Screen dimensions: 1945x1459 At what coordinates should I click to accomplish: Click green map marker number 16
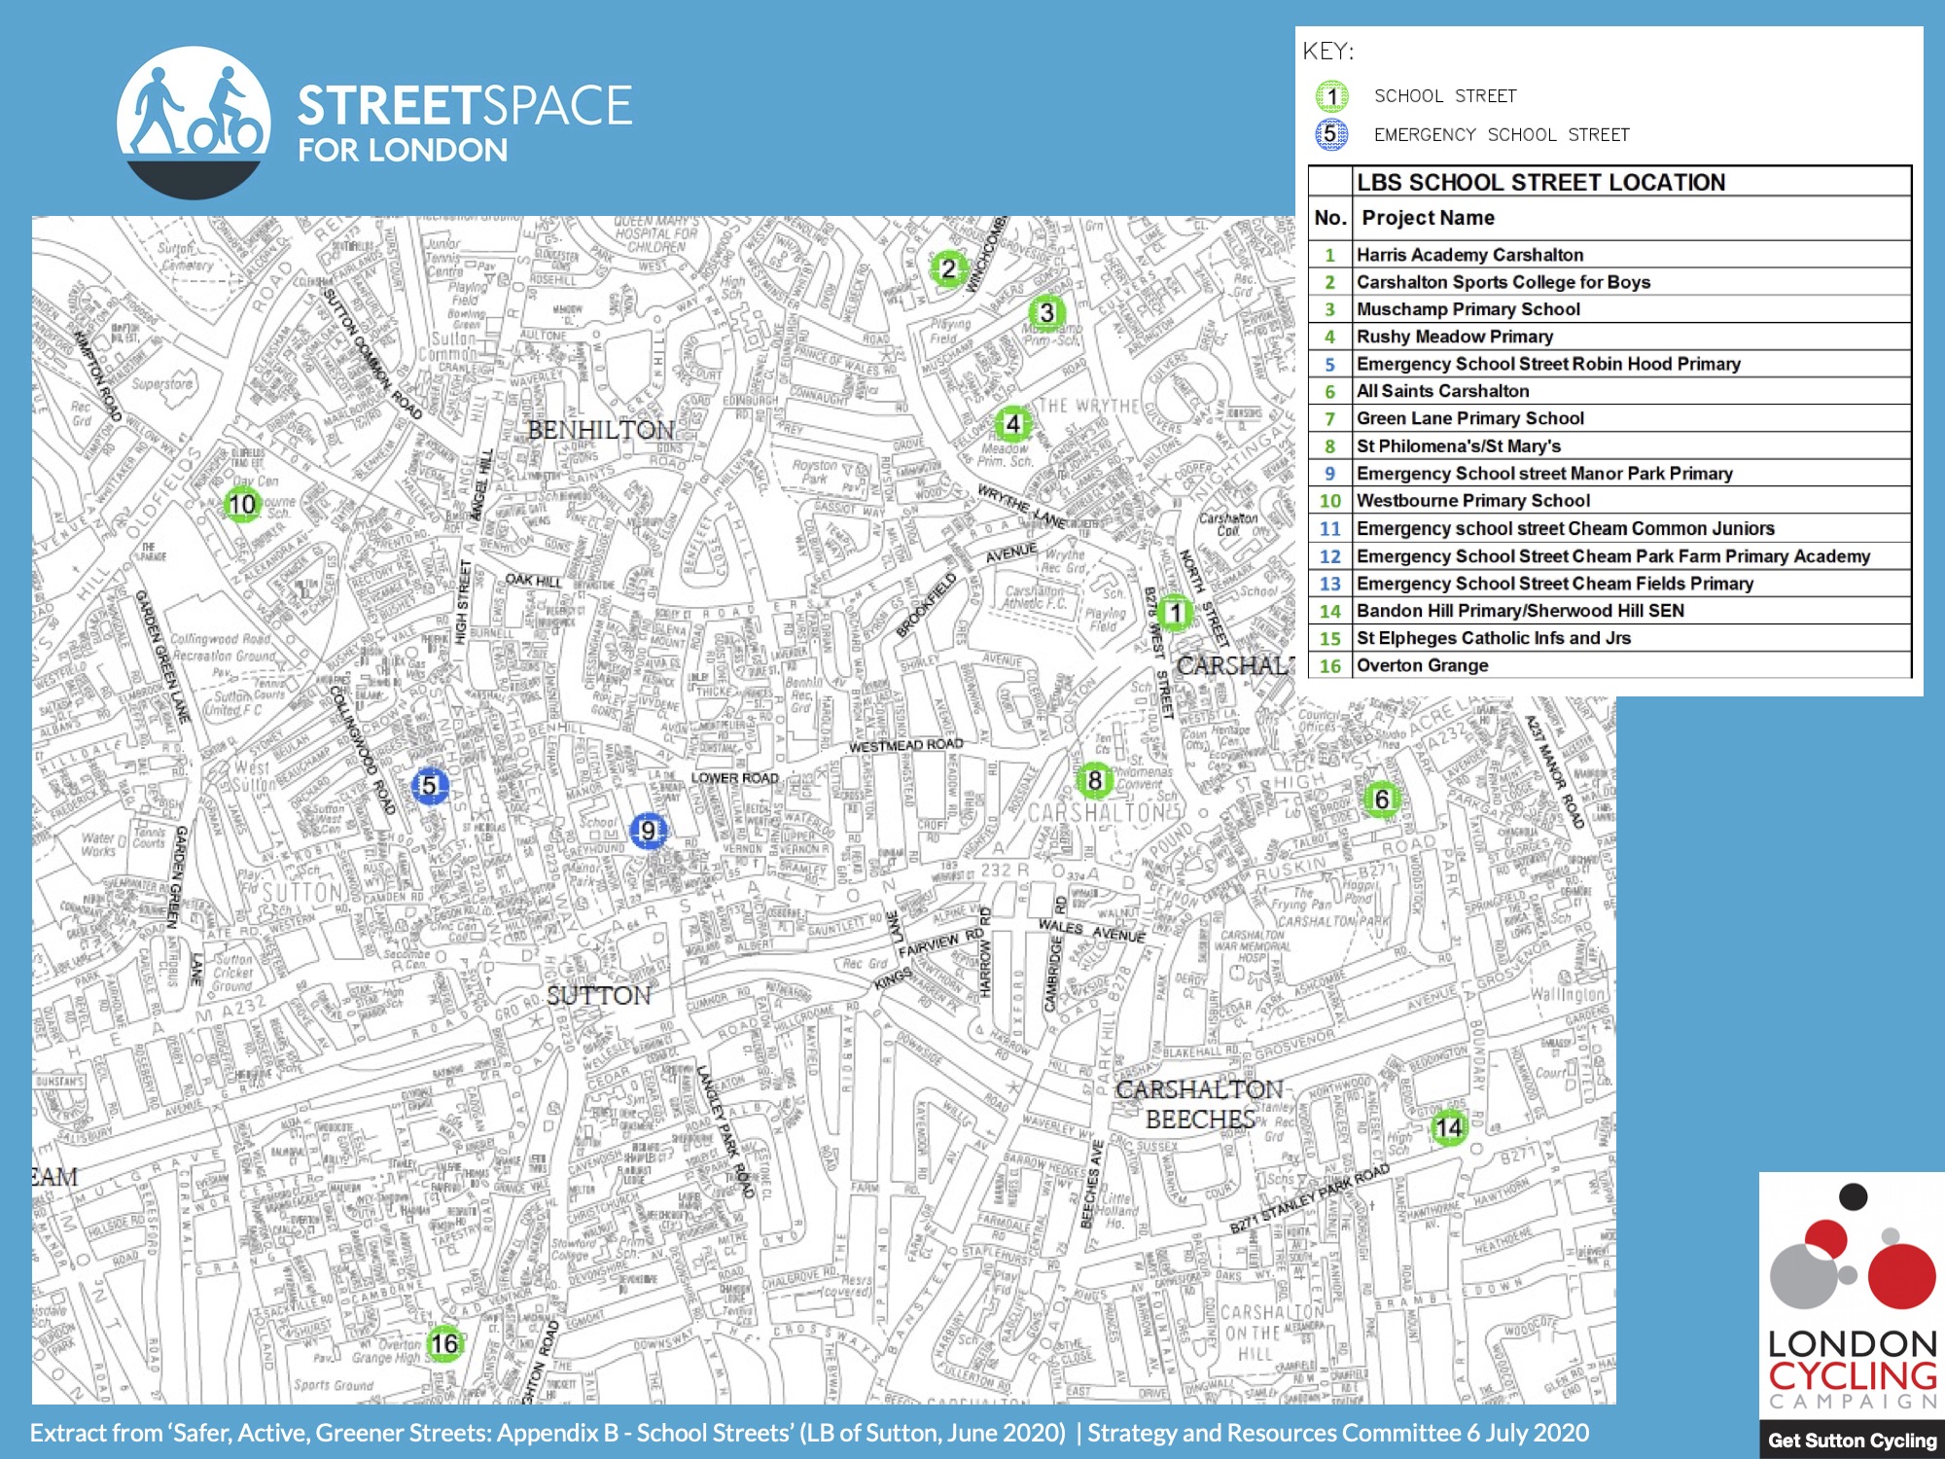click(x=444, y=1343)
